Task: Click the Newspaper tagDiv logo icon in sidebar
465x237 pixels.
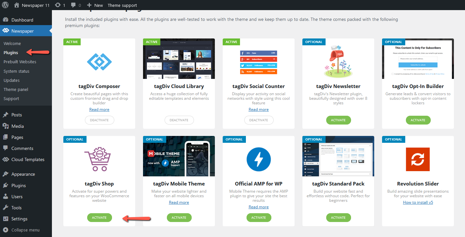Action: (6, 31)
